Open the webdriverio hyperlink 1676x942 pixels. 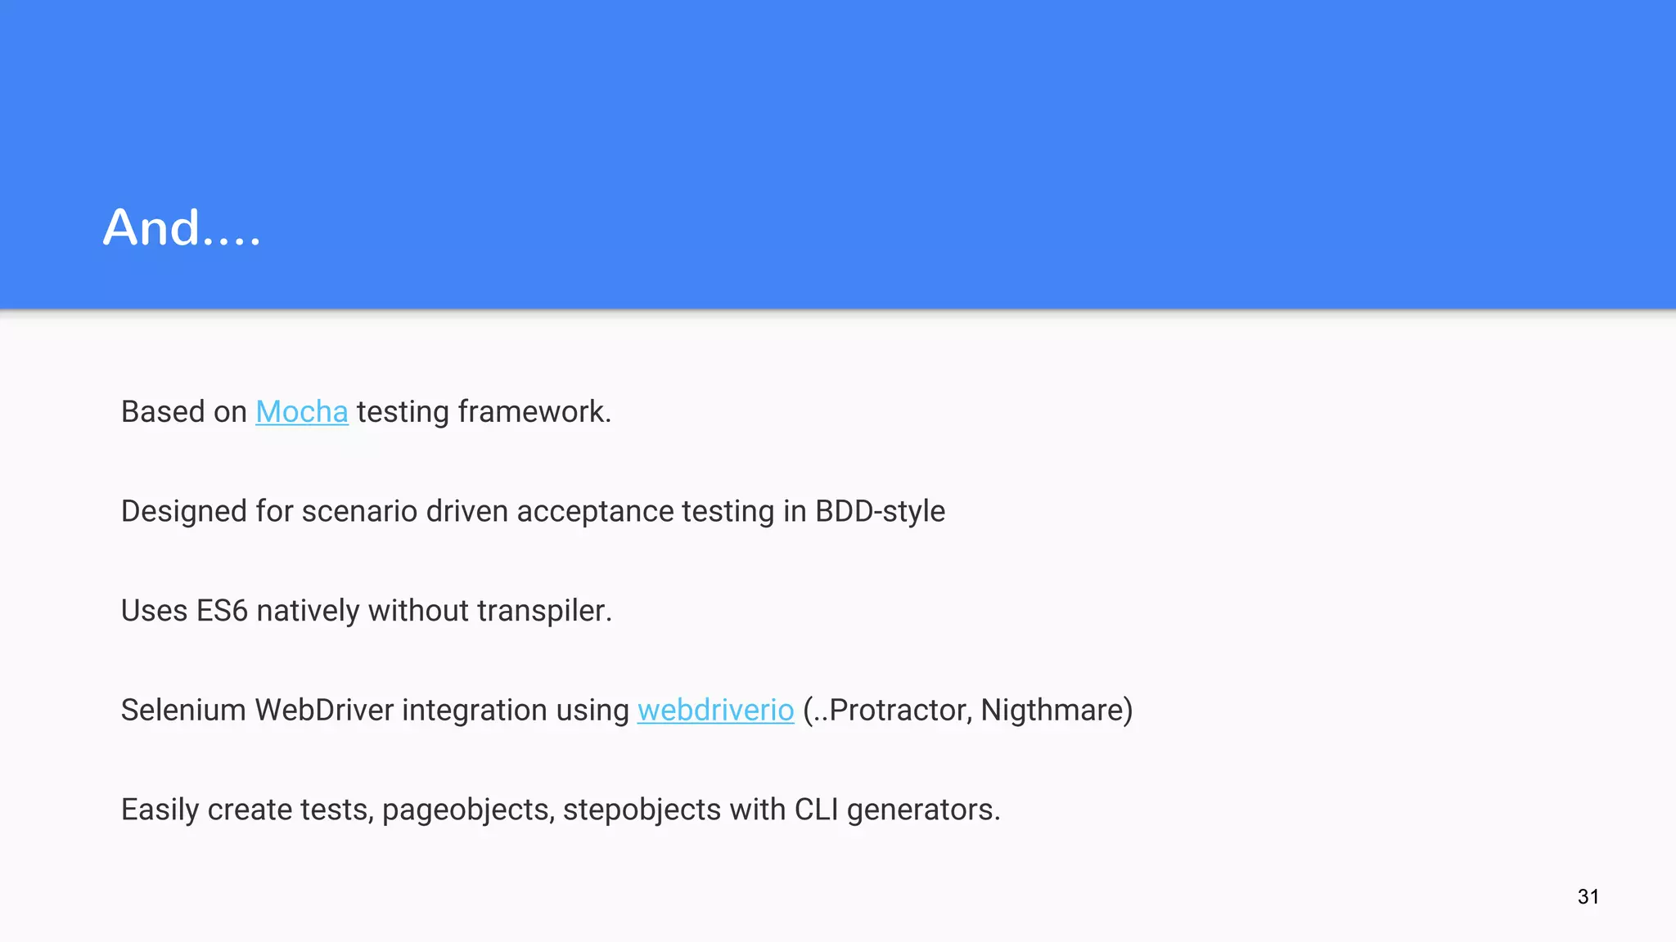715,710
